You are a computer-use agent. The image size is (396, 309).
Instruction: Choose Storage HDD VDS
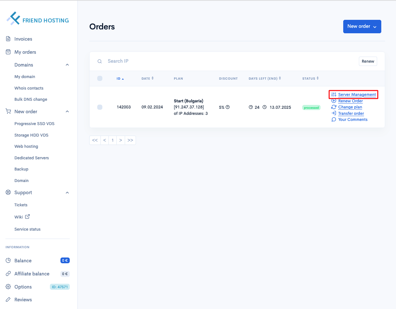click(31, 135)
